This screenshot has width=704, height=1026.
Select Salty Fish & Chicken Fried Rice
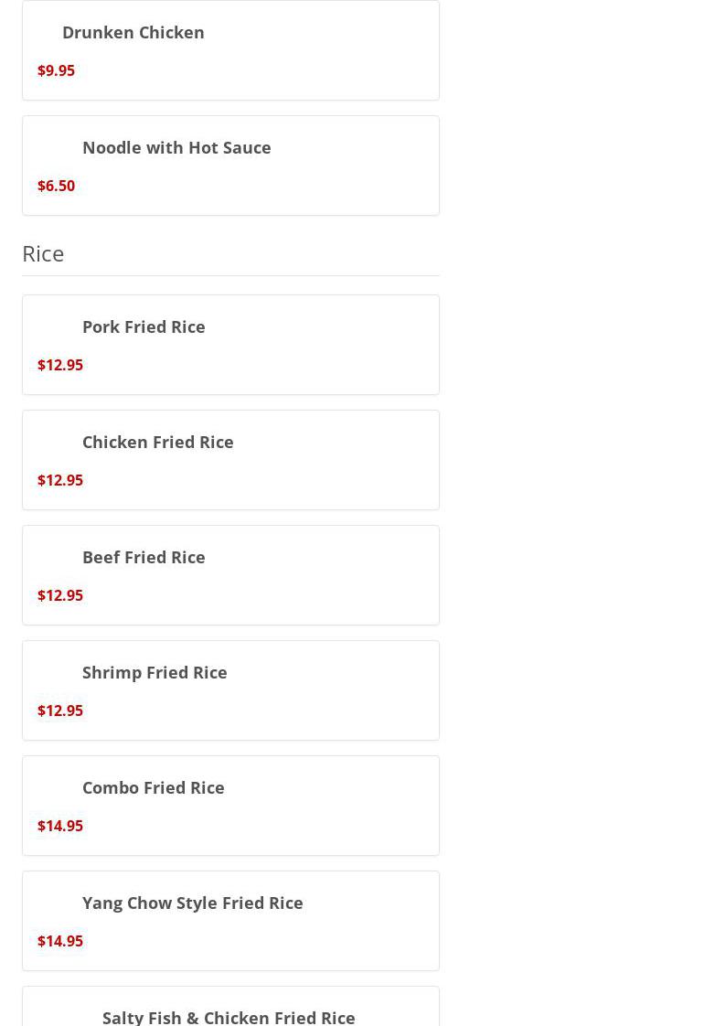(x=229, y=1016)
